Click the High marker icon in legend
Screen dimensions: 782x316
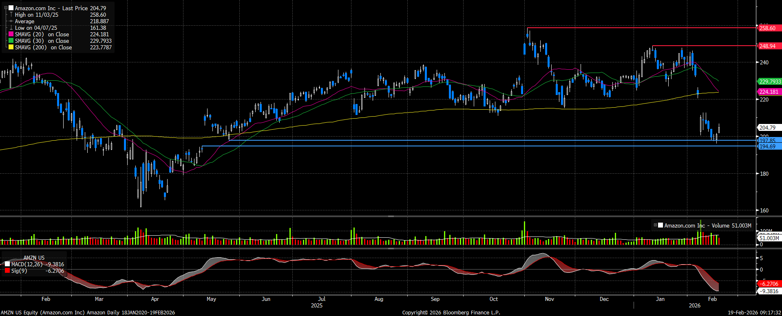pyautogui.click(x=11, y=15)
